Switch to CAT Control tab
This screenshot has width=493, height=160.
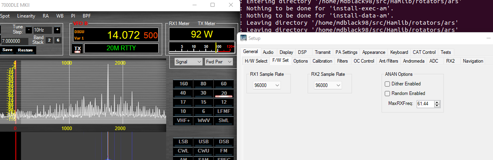[424, 52]
